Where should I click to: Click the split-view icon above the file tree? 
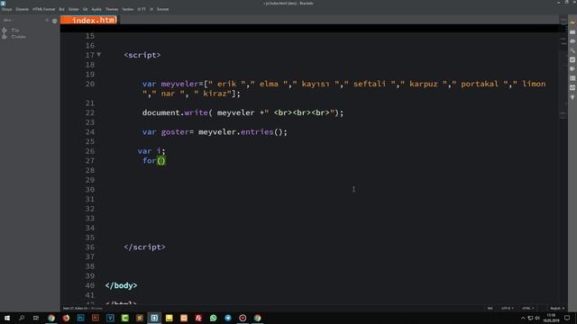pyautogui.click(x=54, y=21)
